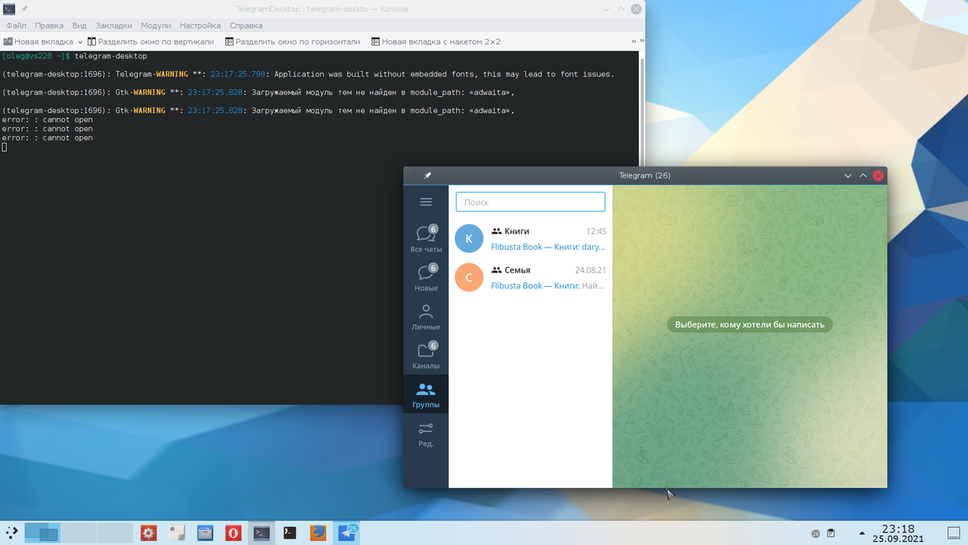
Task: Click the Konsole vertical scrollbar
Action: [x=642, y=227]
